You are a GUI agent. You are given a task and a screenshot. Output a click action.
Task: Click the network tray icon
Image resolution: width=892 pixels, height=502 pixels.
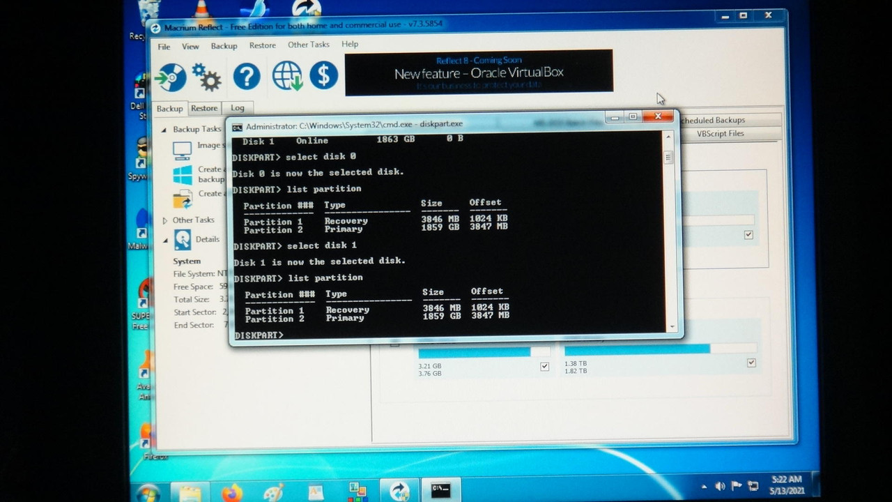(x=754, y=486)
